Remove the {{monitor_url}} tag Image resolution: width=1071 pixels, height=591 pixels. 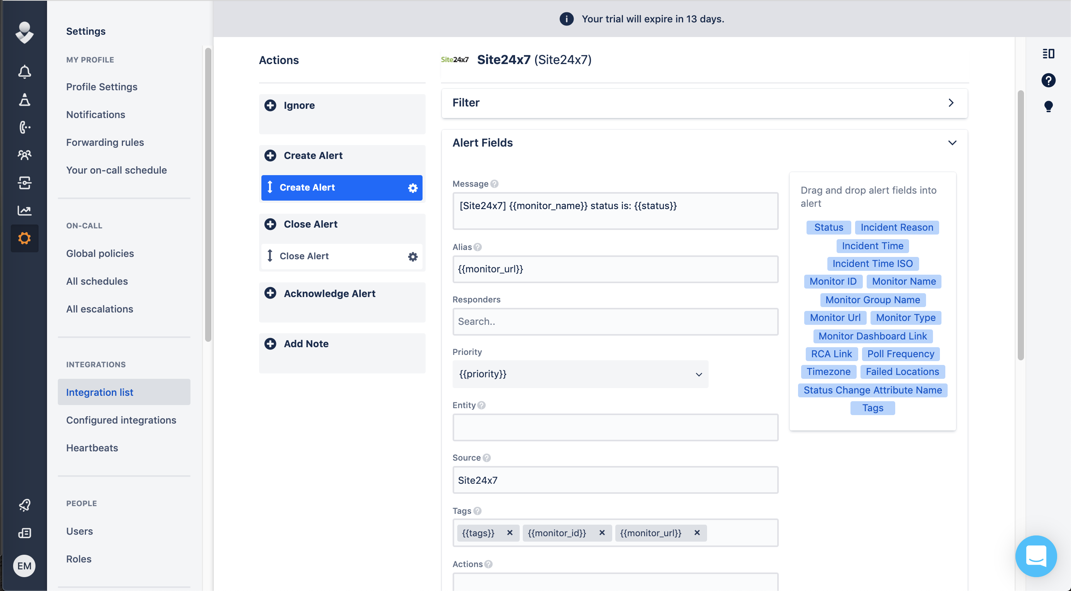click(x=697, y=532)
